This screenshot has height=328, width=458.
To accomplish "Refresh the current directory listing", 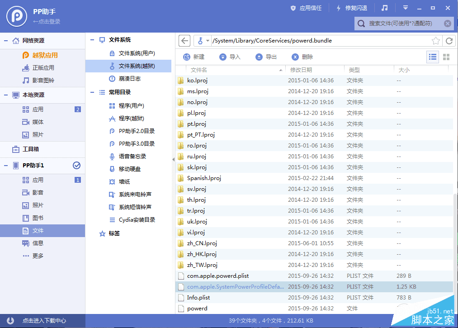I will (449, 41).
